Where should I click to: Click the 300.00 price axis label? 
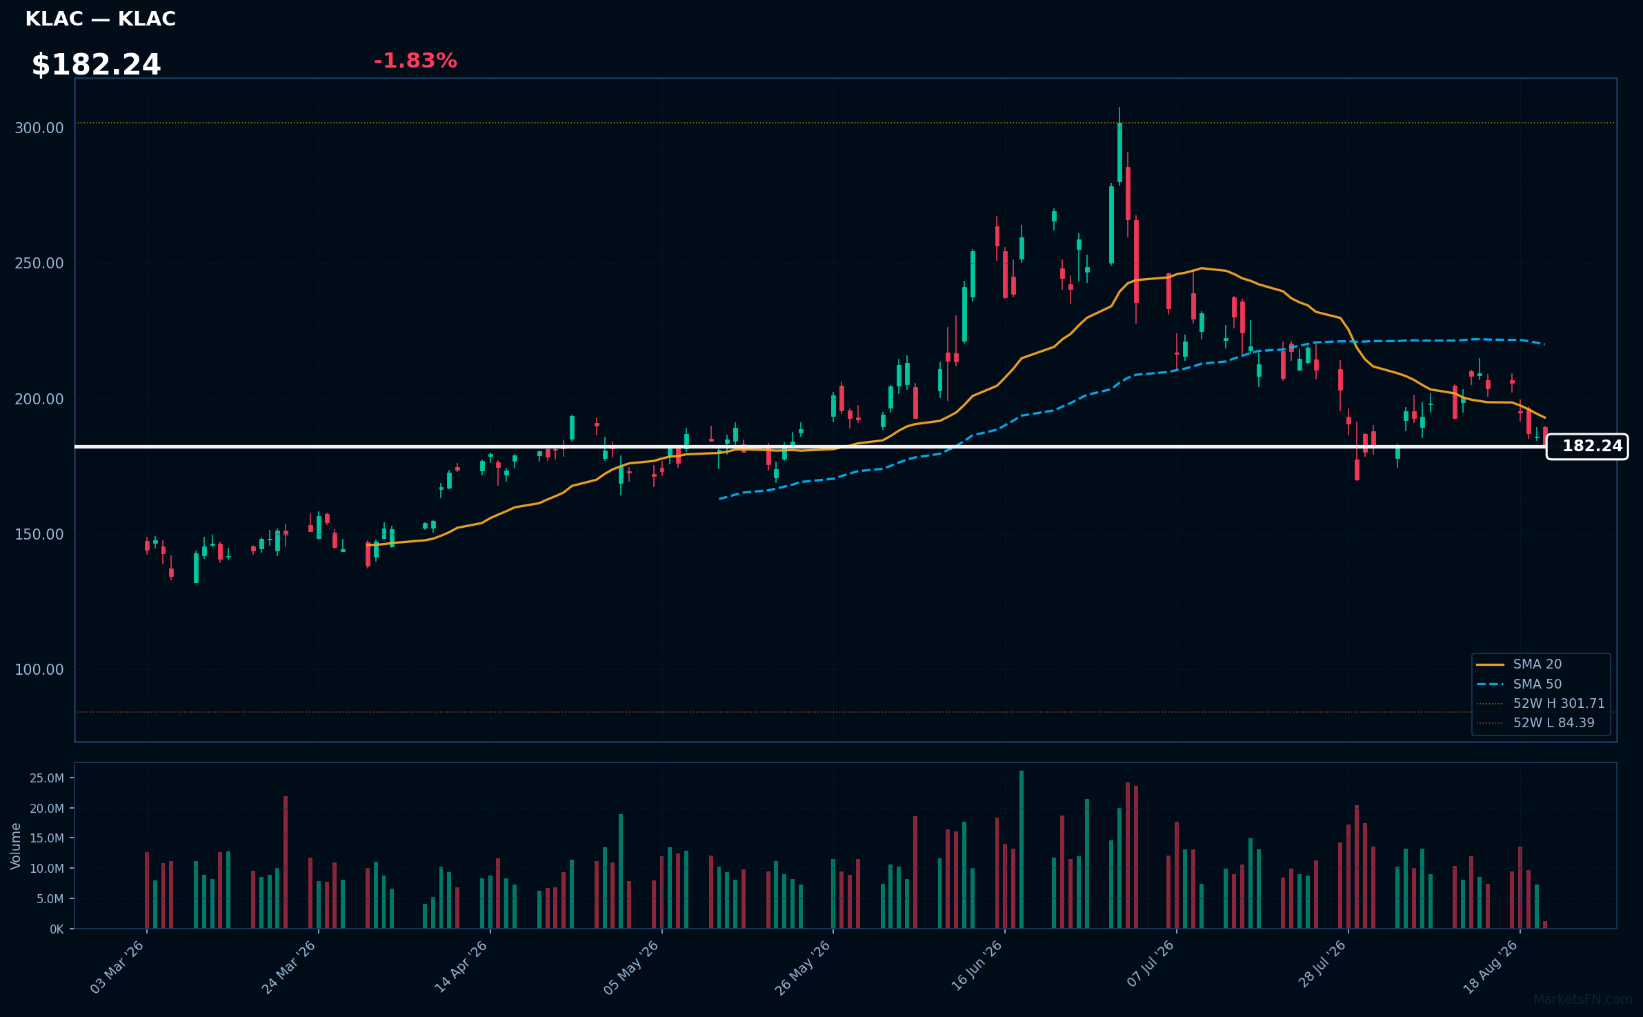(x=39, y=128)
